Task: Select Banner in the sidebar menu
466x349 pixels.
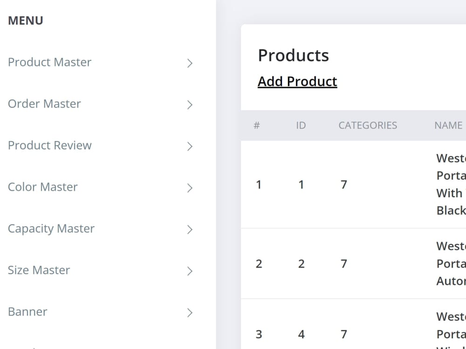Action: [x=27, y=312]
